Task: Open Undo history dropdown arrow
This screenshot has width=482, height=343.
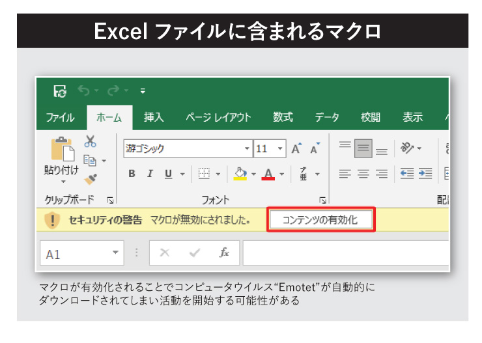Action: (x=96, y=90)
